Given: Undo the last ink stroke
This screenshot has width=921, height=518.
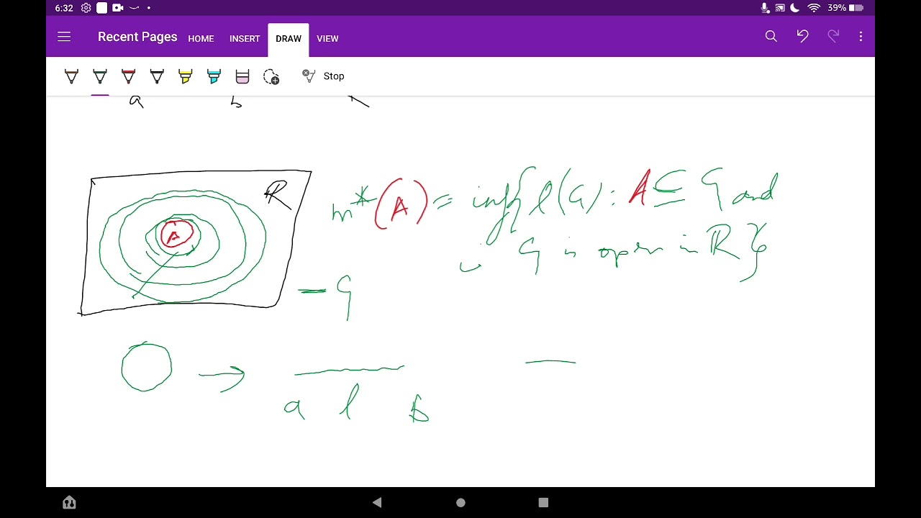Looking at the screenshot, I should [802, 36].
